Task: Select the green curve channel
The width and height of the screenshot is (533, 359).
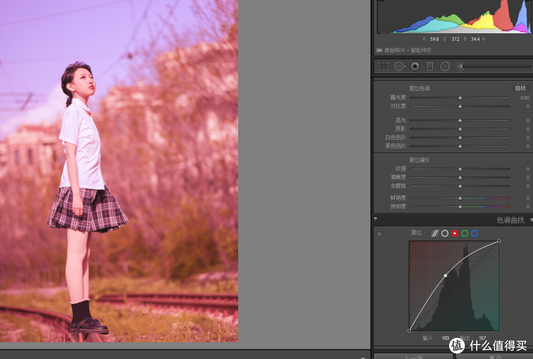Action: pos(465,233)
